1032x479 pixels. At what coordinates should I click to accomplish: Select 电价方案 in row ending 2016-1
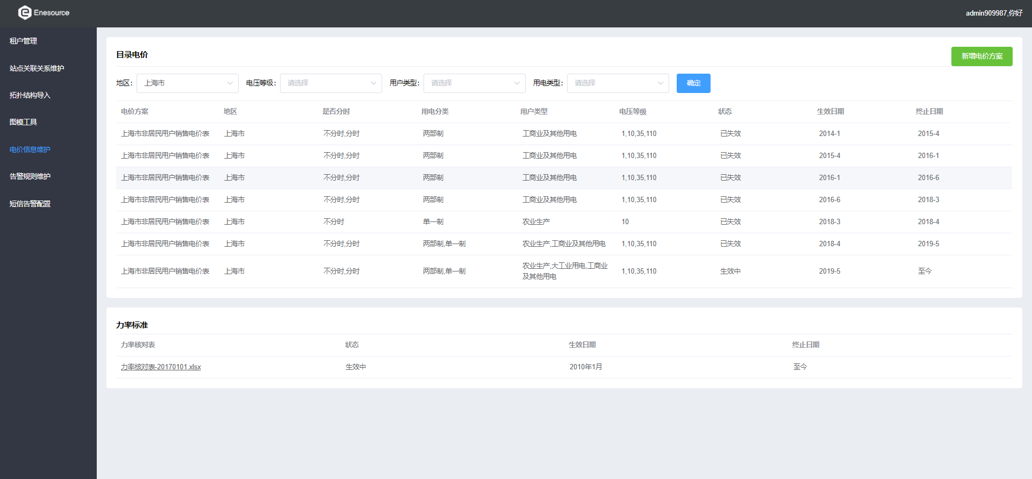pos(165,155)
